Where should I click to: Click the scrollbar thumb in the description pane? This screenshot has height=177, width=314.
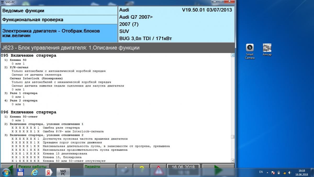[233, 137]
